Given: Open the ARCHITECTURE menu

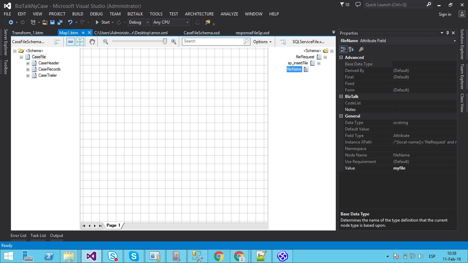Looking at the screenshot, I should point(199,14).
